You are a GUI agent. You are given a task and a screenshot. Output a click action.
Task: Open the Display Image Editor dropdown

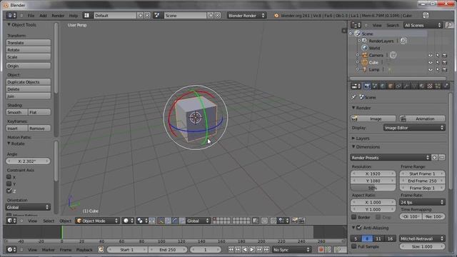point(414,128)
